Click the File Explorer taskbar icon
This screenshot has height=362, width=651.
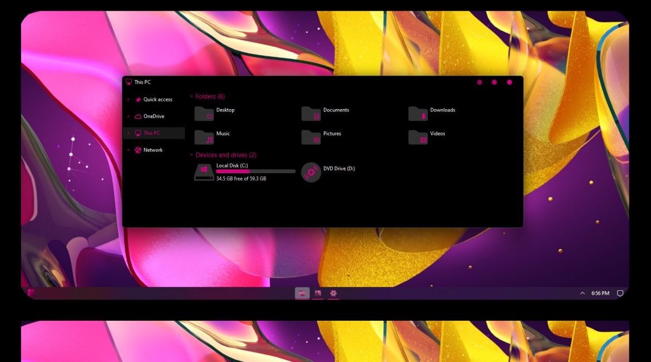(x=302, y=293)
